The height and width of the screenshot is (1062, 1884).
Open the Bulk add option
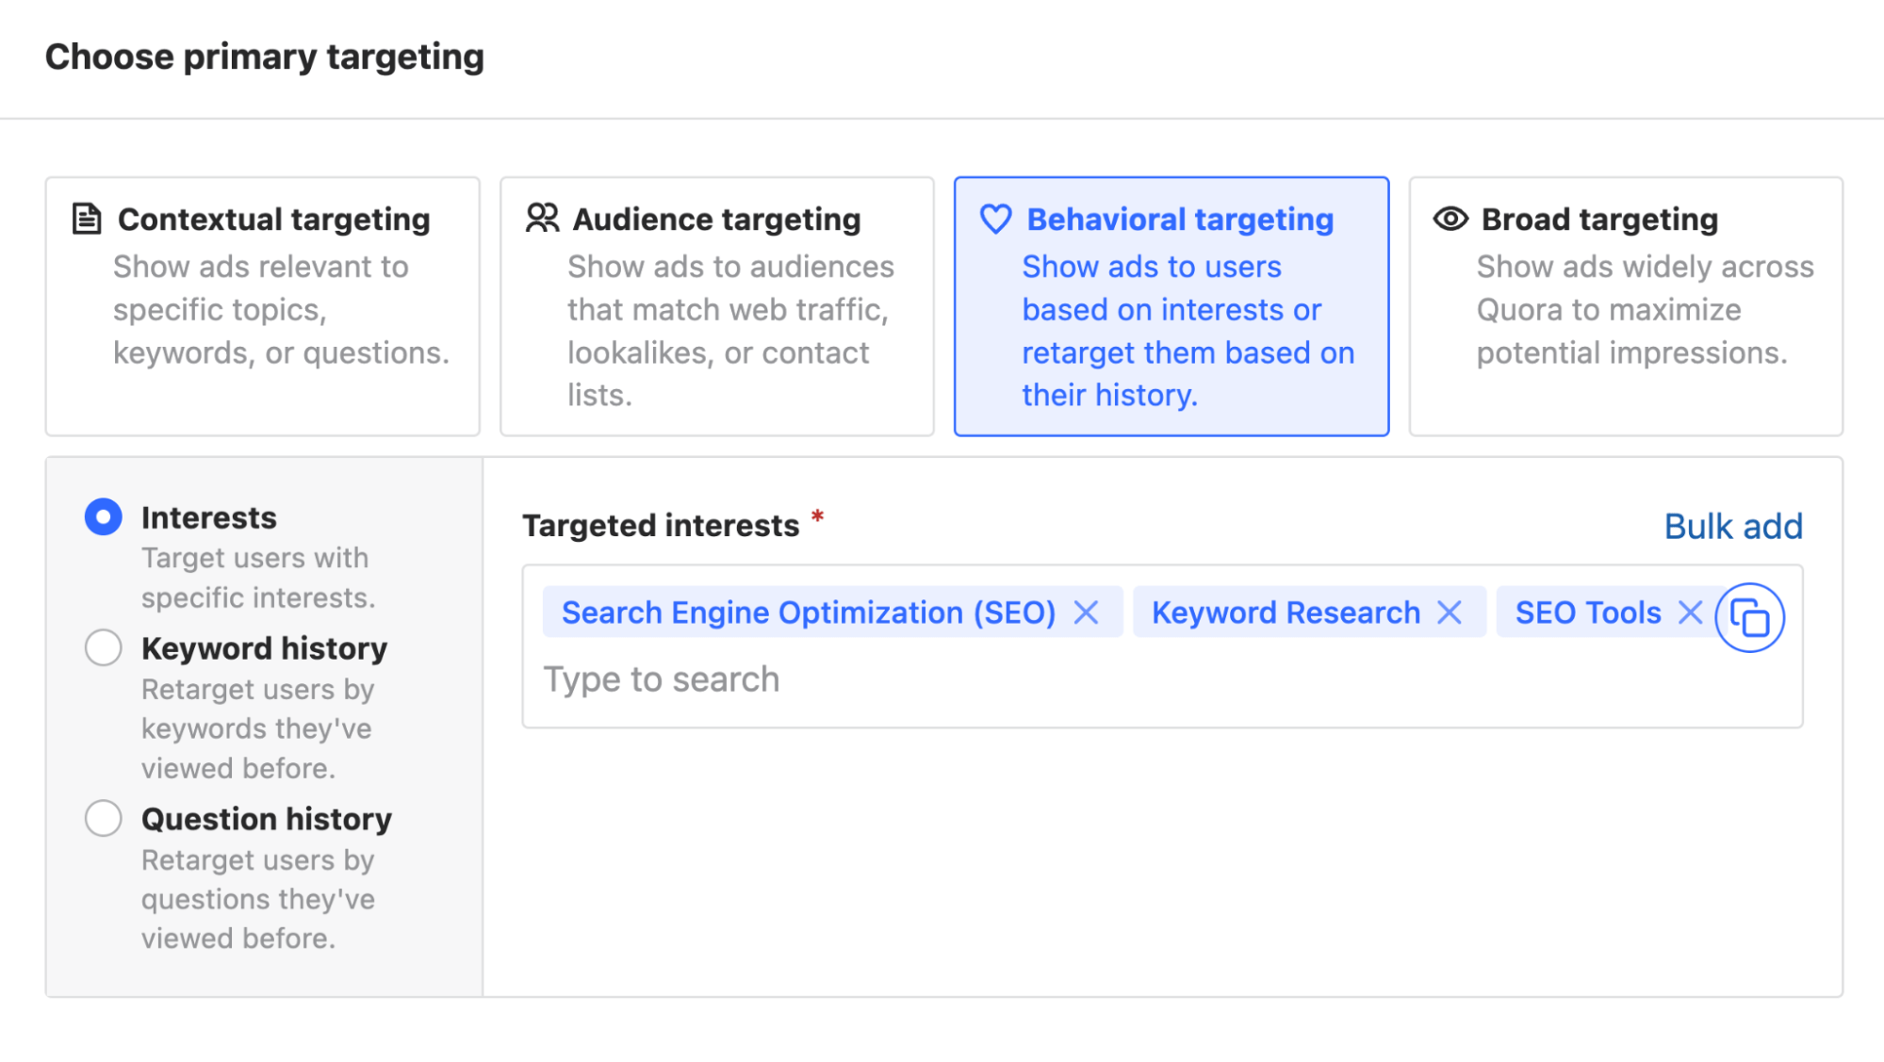(x=1732, y=526)
